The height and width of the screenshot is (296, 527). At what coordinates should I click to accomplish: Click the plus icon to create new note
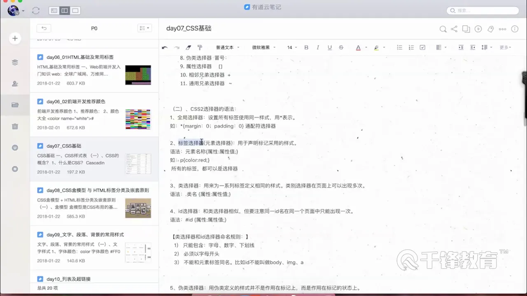[x=15, y=38]
